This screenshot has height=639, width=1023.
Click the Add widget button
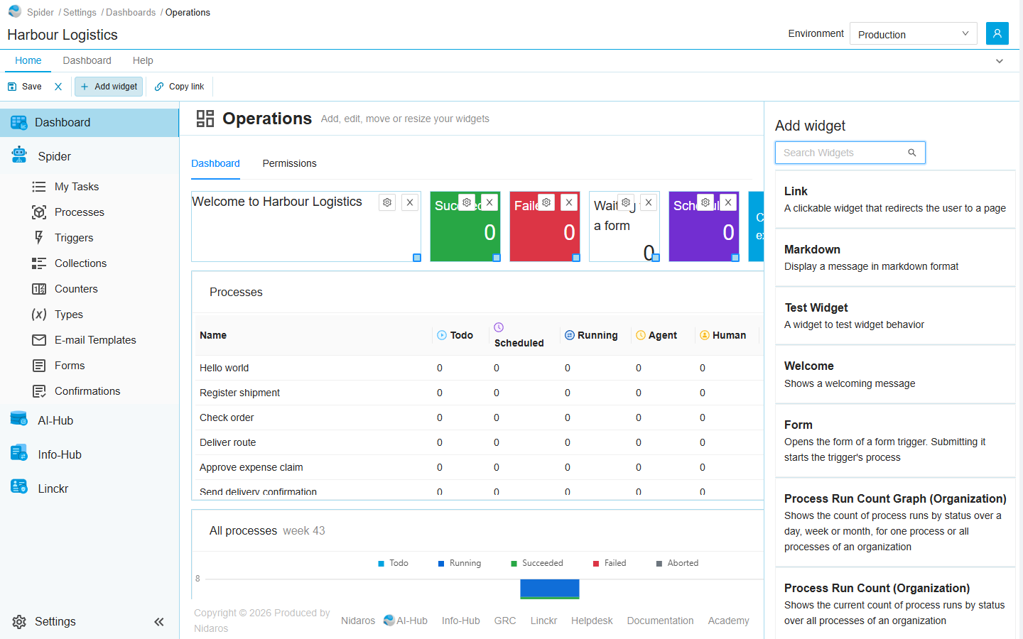tap(109, 87)
